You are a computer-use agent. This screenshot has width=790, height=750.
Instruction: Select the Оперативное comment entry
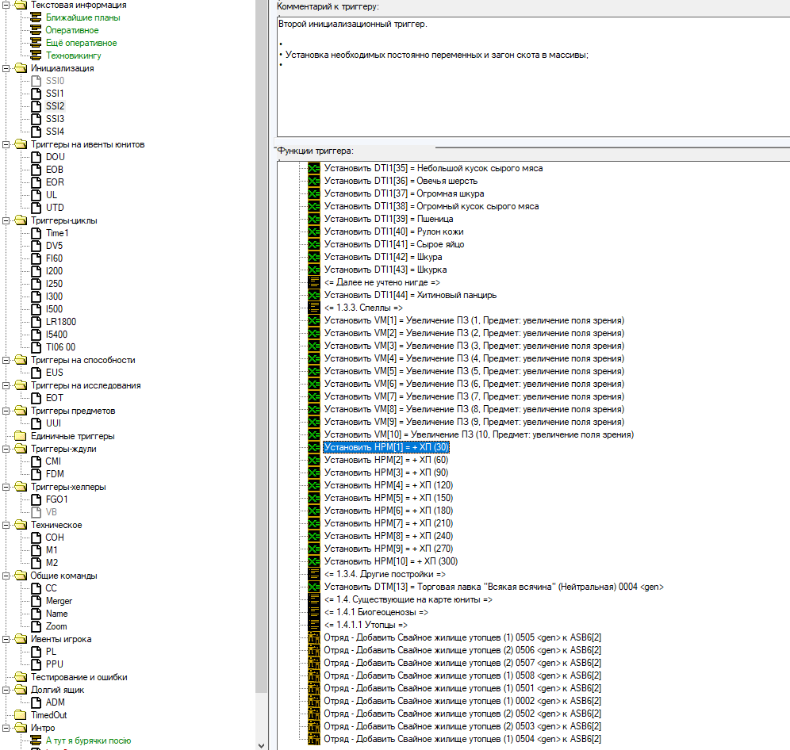(x=72, y=30)
